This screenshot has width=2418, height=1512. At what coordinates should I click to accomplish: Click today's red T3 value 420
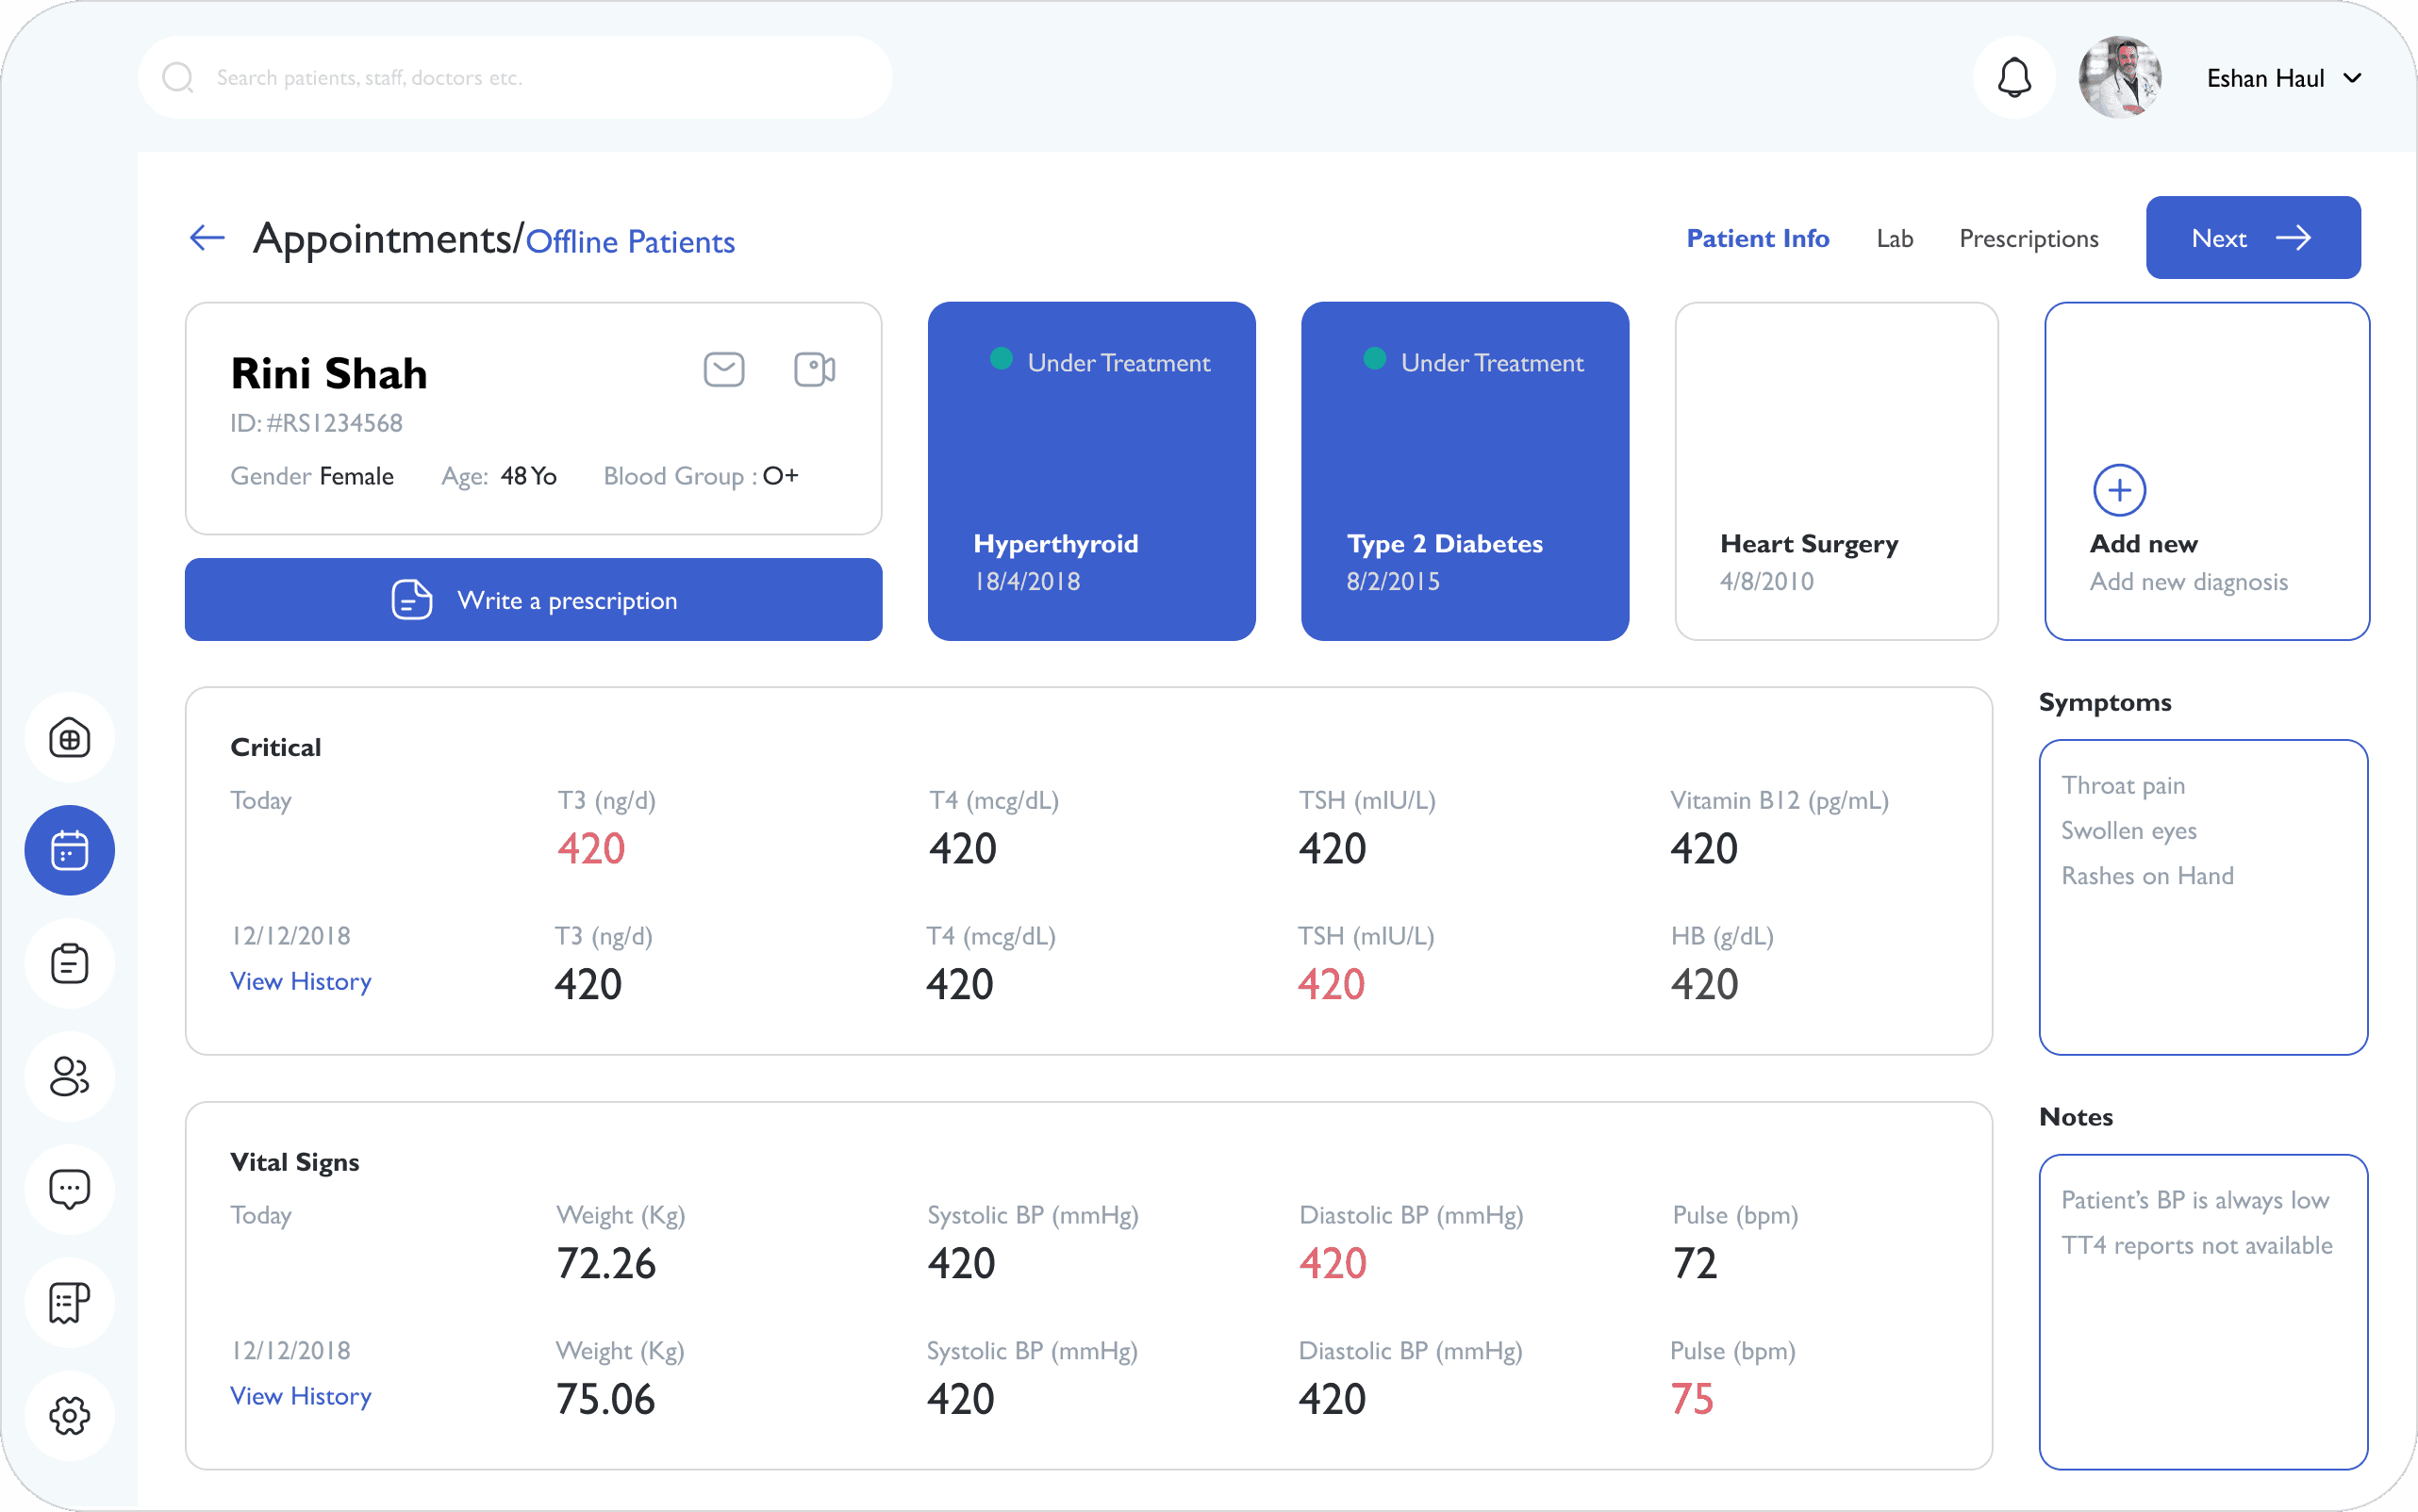pos(590,849)
